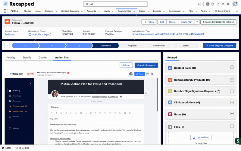The image size is (241, 151).
Task: Open Salesloft floating widget
Action: pyautogui.click(x=238, y=141)
